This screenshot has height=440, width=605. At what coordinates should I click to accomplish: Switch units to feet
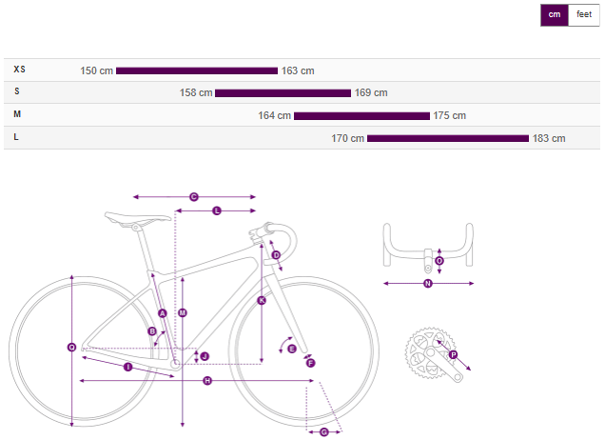click(x=584, y=15)
